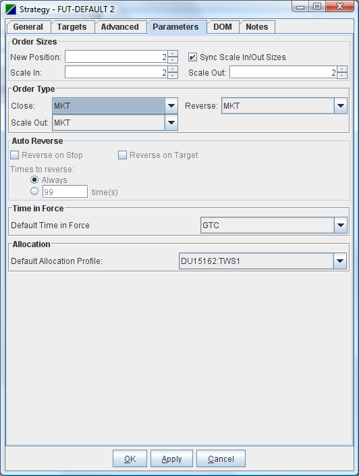Select the Always radio button

point(34,180)
